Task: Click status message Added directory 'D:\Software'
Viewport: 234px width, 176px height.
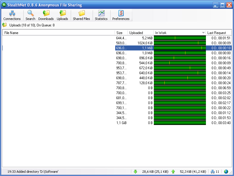Action: coord(33,172)
